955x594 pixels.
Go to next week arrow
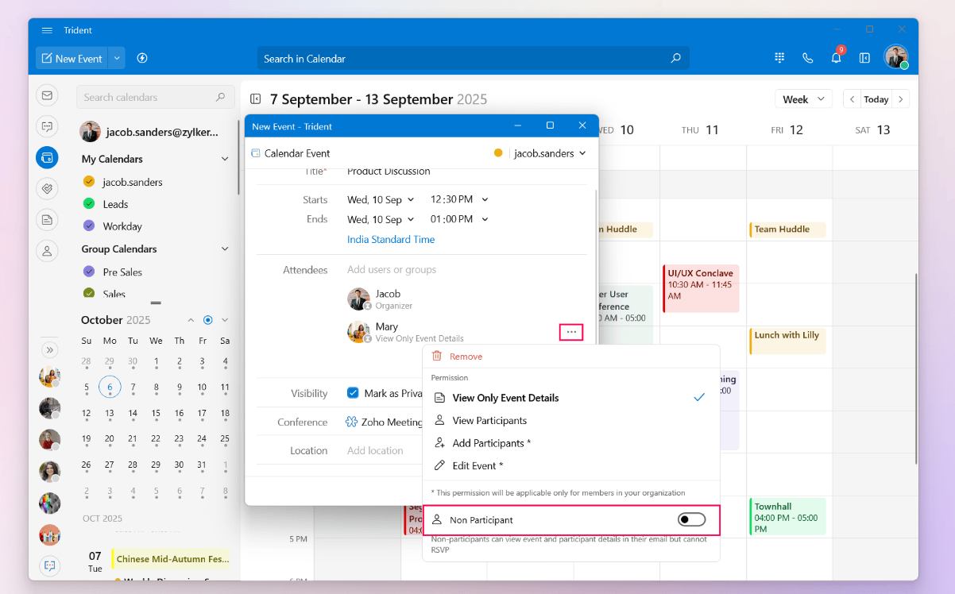click(x=900, y=99)
